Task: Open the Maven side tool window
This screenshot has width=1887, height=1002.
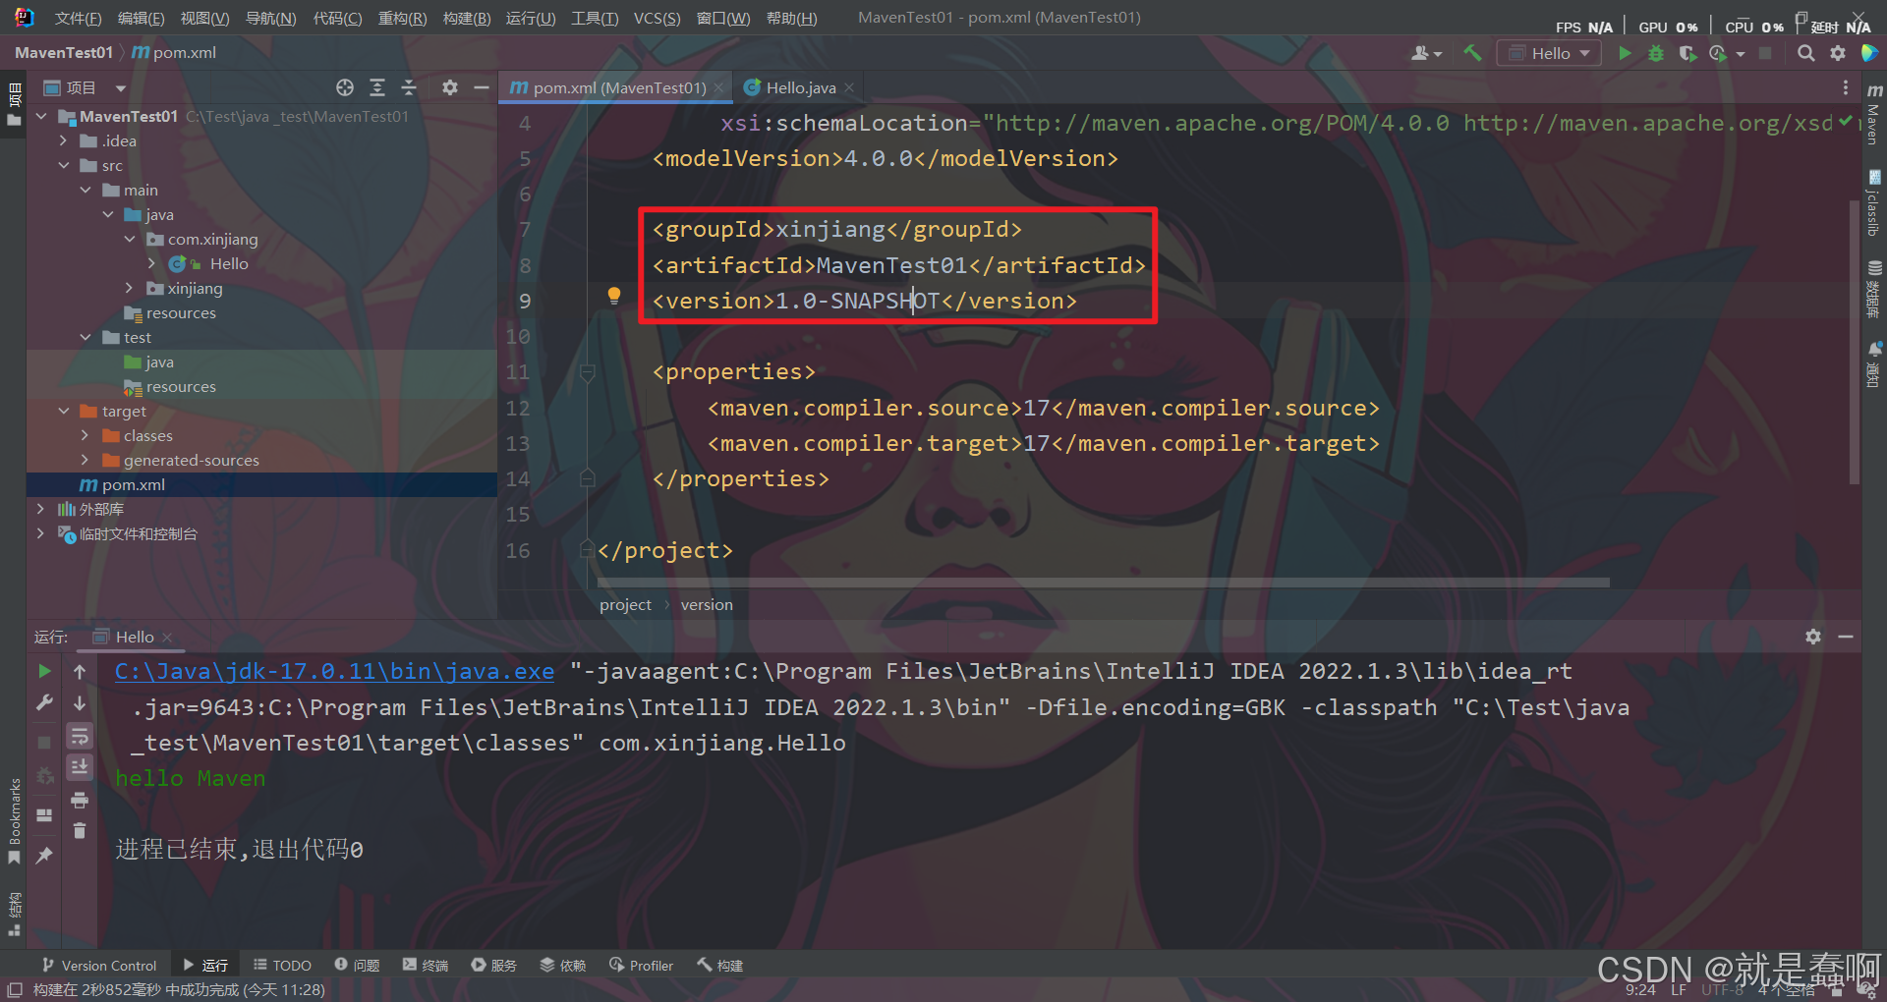Action: coord(1874,114)
